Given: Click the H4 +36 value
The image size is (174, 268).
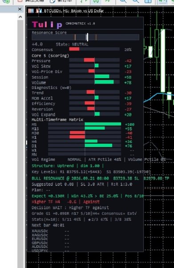Looking at the screenshot, I should point(129,142).
